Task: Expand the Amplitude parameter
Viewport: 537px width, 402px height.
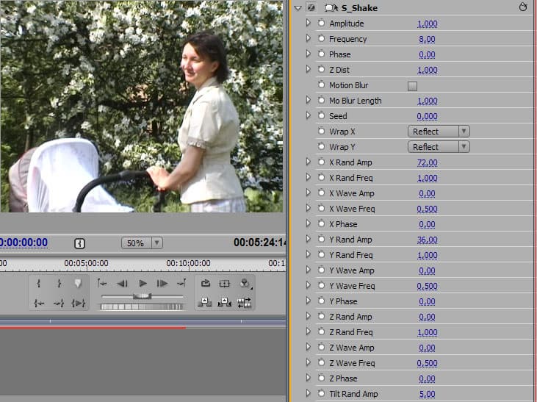Action: [x=309, y=23]
